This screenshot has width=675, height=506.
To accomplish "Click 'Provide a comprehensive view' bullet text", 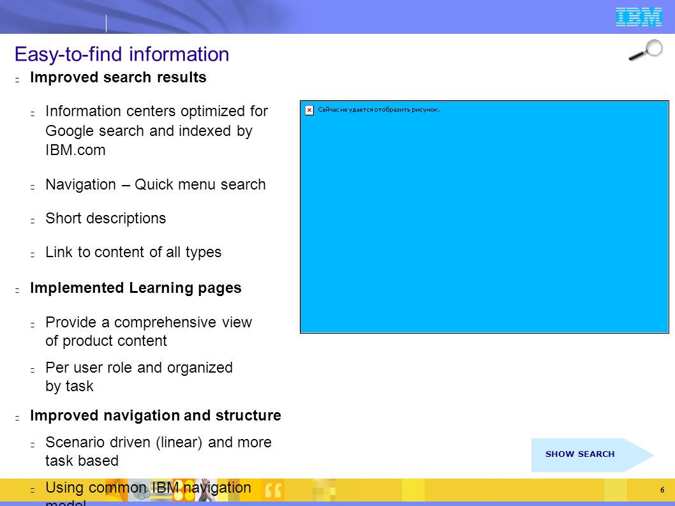I will click(149, 322).
